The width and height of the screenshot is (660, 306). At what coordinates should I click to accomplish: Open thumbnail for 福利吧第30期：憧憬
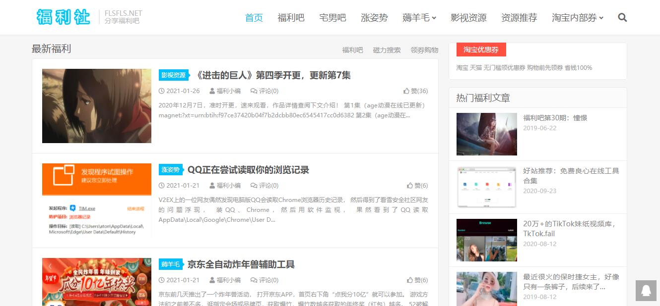point(487,134)
